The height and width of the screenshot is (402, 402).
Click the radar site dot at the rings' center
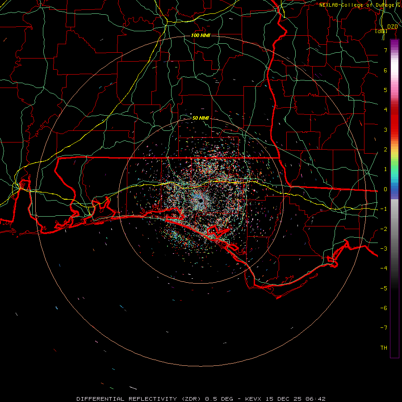coord(201,201)
